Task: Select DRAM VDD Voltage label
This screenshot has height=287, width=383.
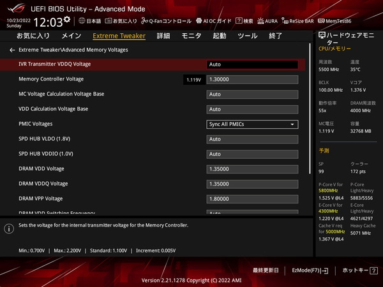Action: (x=41, y=168)
